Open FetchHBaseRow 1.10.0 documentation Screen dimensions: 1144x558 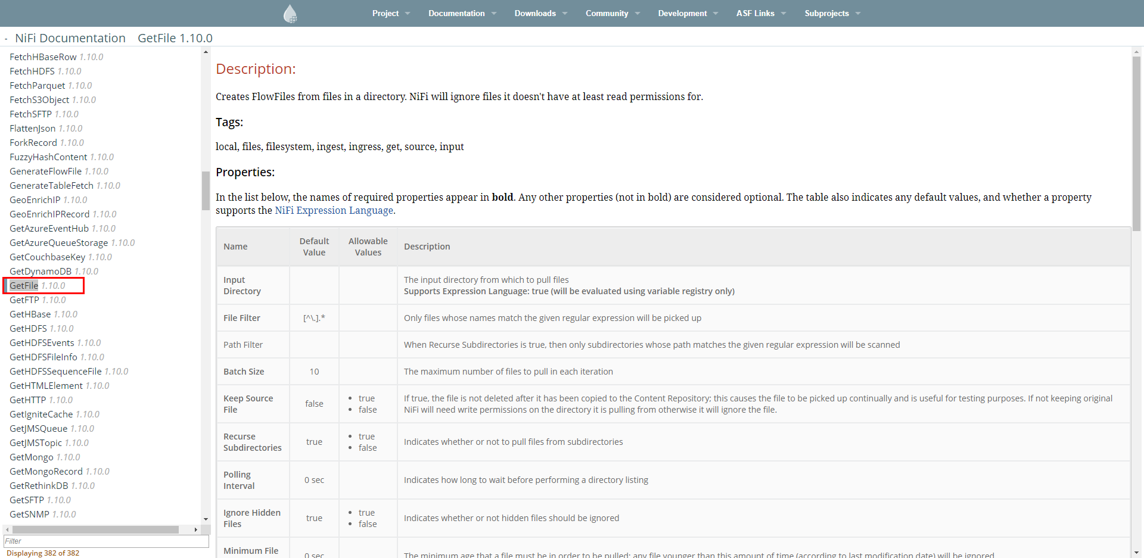tap(56, 57)
